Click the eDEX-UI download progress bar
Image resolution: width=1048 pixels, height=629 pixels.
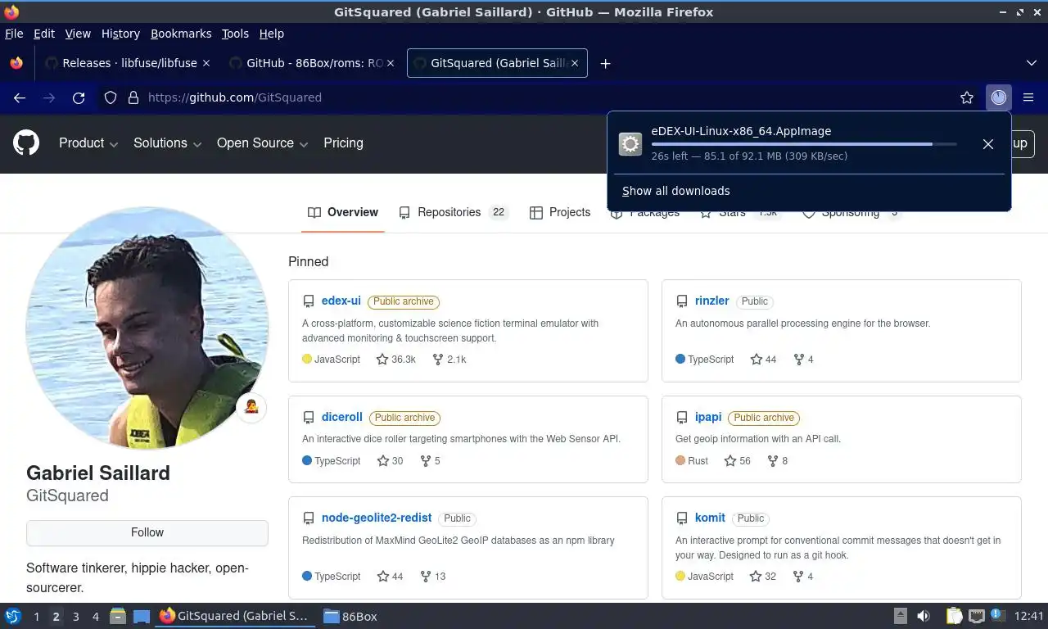click(804, 144)
